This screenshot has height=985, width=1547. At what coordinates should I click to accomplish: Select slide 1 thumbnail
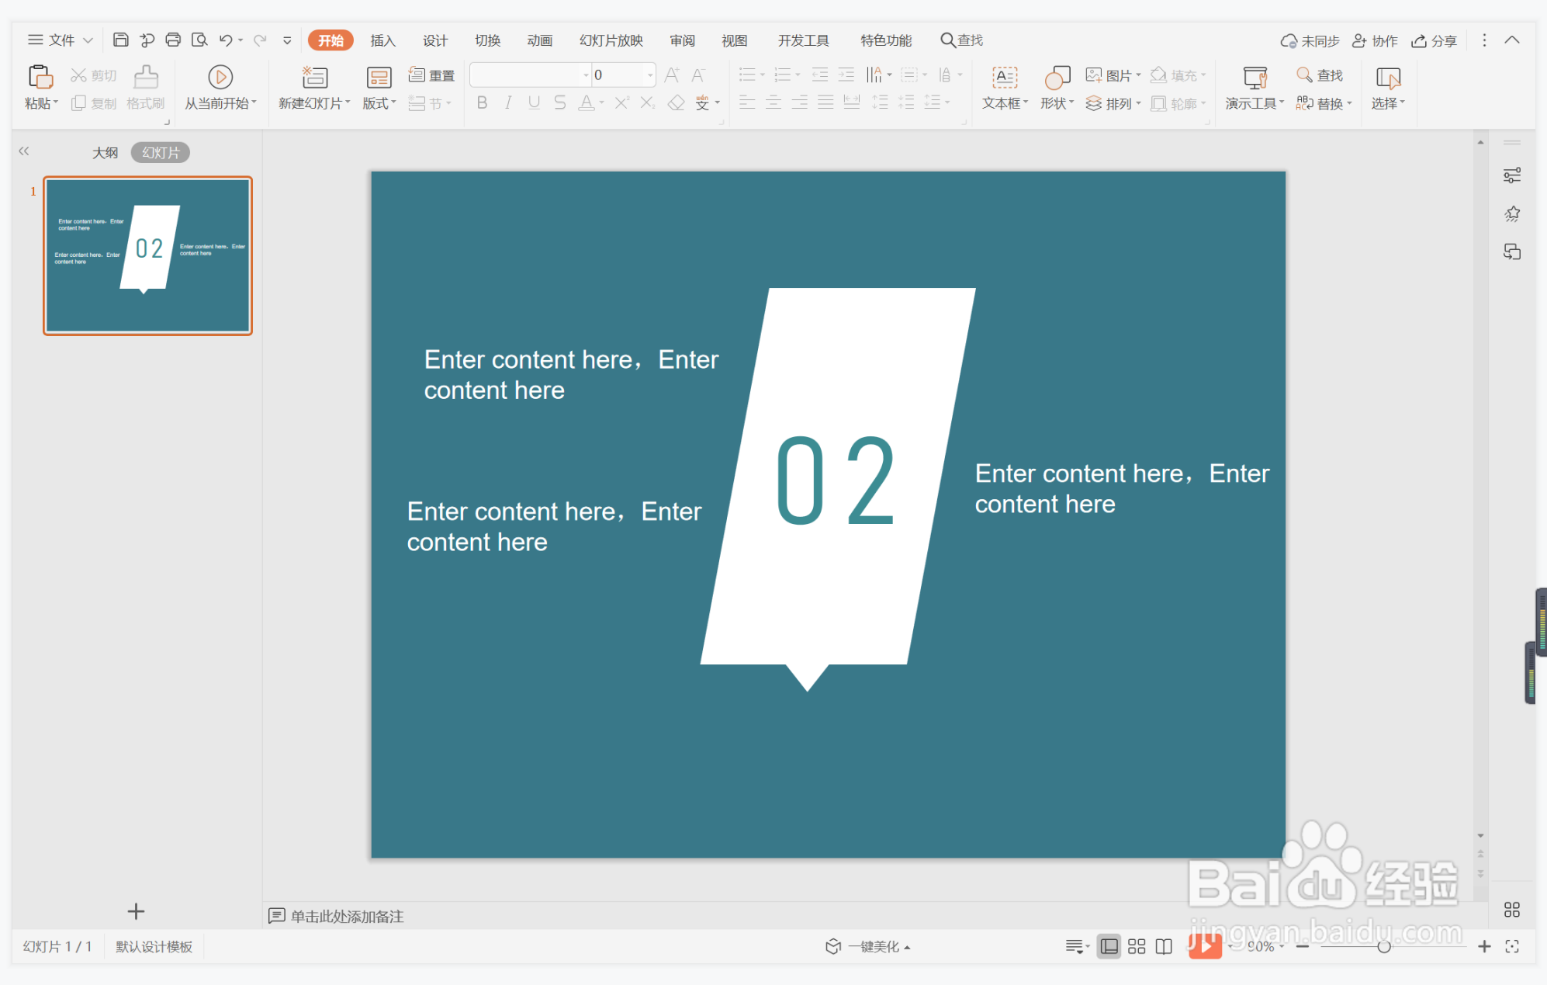[x=147, y=256]
